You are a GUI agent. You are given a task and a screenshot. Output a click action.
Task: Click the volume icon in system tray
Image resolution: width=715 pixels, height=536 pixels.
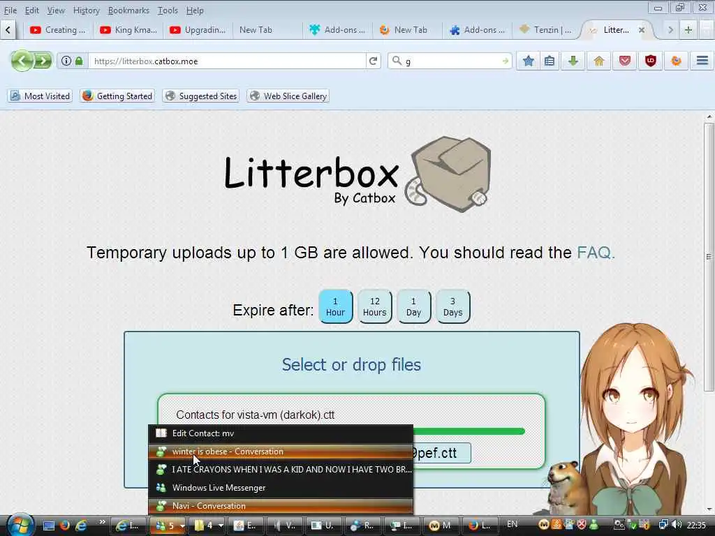tap(676, 525)
